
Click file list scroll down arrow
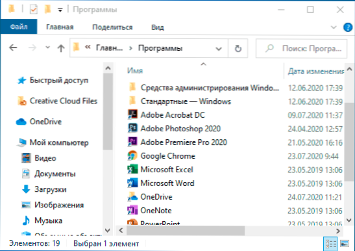click(349, 220)
